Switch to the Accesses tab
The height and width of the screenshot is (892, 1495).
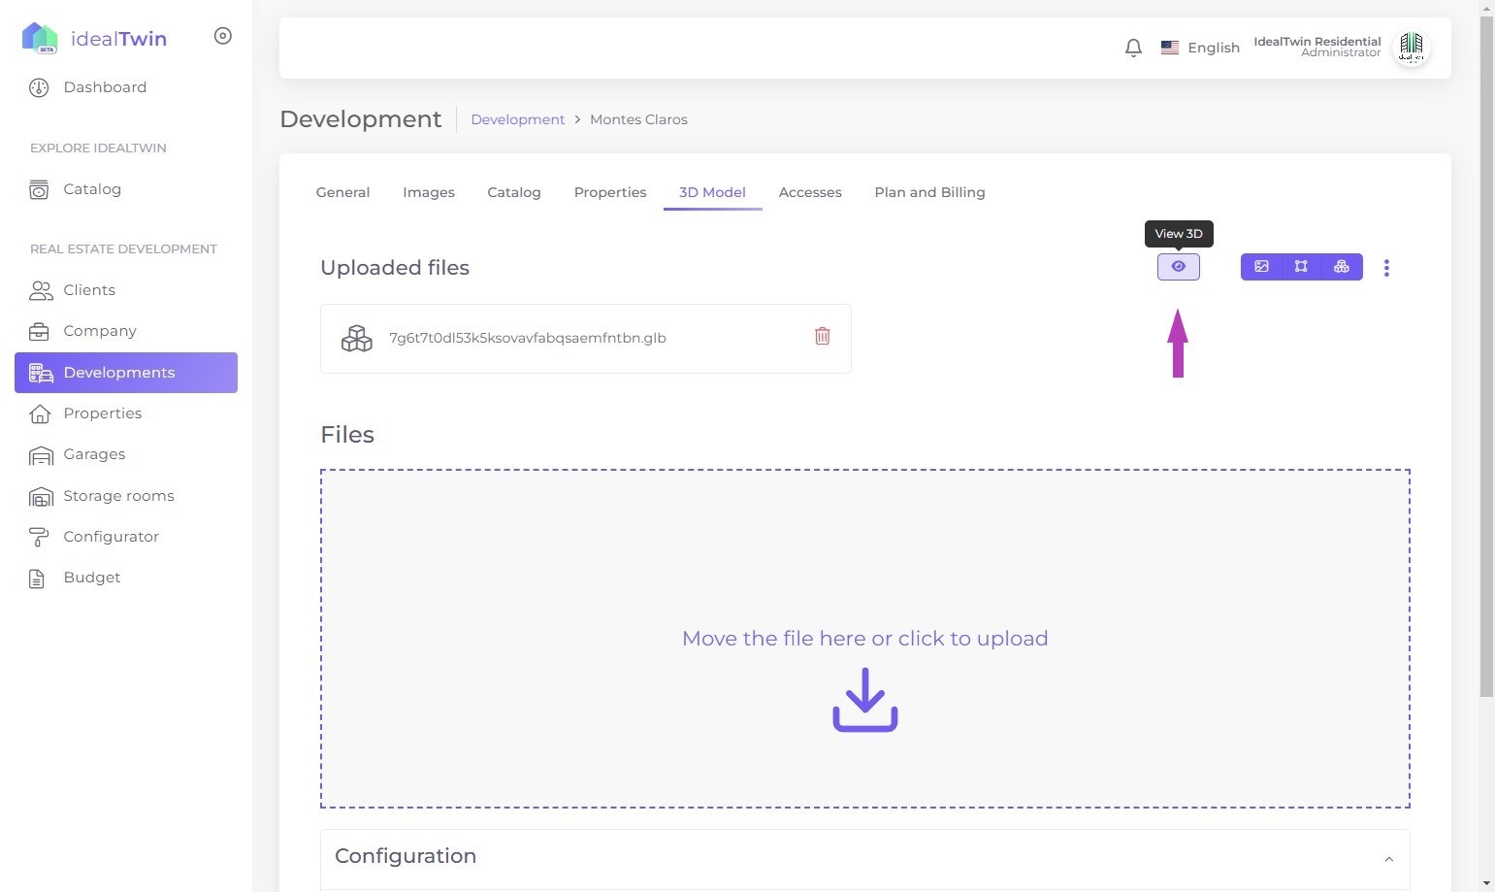(809, 192)
